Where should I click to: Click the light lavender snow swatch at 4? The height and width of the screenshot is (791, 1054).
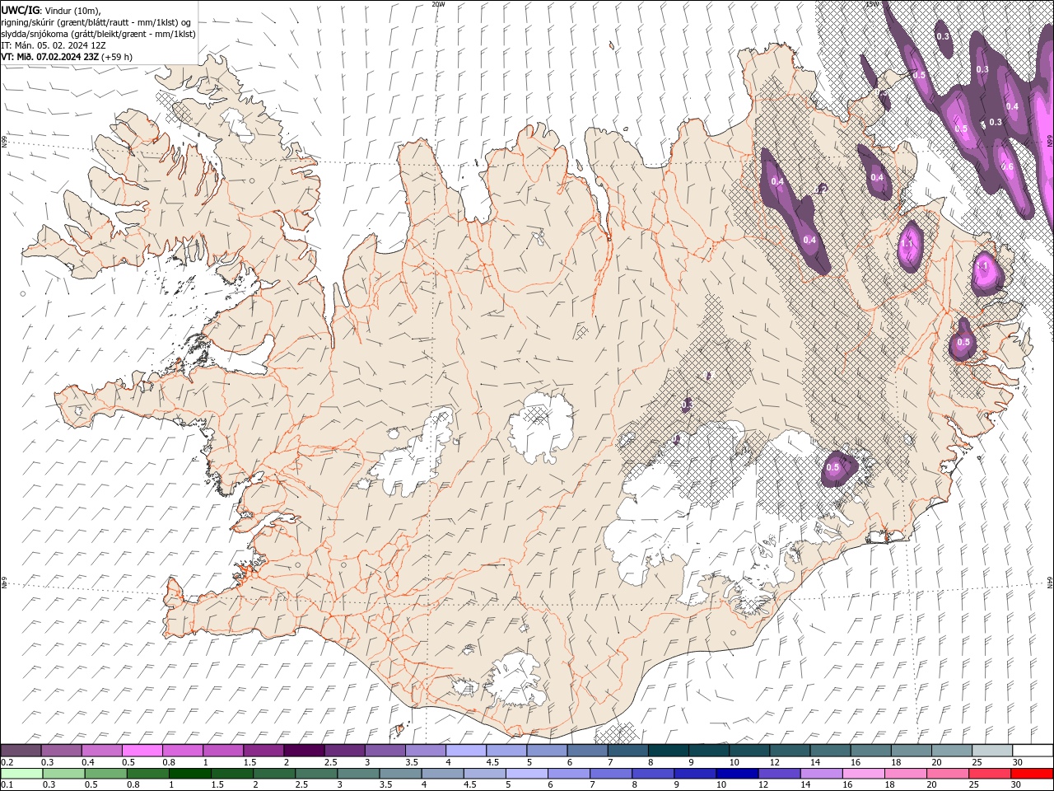pyautogui.click(x=466, y=751)
